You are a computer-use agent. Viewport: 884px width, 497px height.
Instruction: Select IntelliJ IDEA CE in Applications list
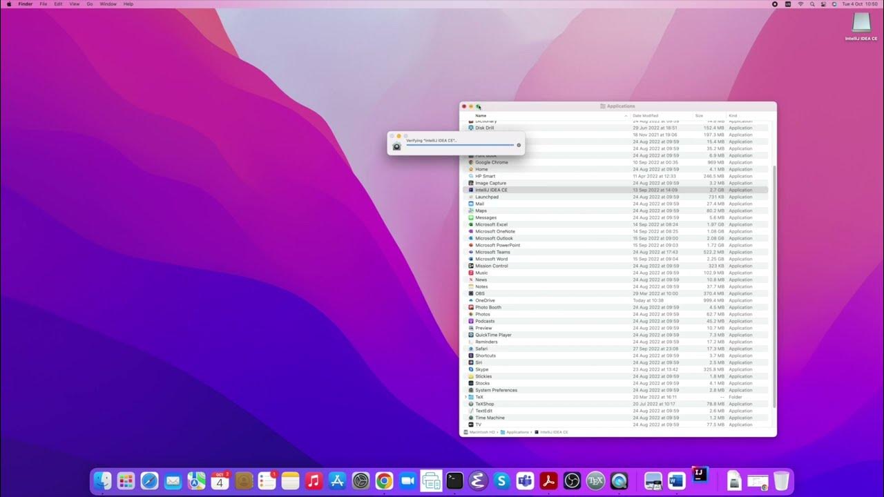615,190
